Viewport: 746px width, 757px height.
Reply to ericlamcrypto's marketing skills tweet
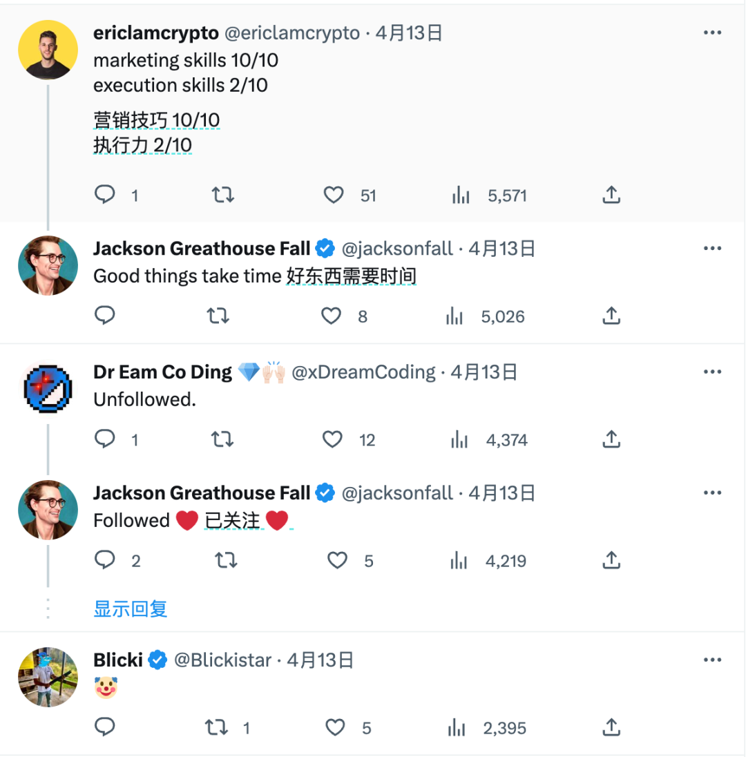(x=105, y=195)
